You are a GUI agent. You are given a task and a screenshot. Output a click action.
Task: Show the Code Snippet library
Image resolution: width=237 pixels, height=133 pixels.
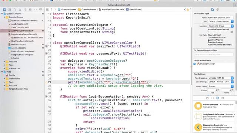[x=213, y=98]
